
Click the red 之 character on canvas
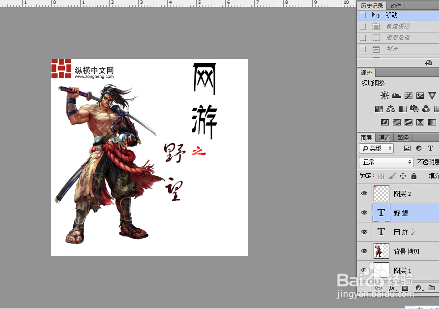[199, 151]
